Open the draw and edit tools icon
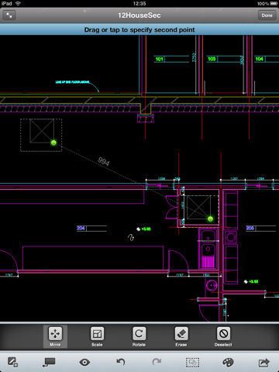The image size is (279, 372). tap(12, 362)
